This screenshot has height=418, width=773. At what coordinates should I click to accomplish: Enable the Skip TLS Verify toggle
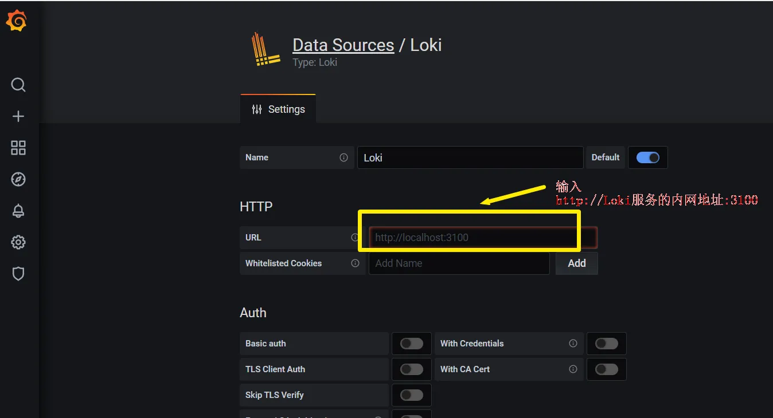[412, 395]
